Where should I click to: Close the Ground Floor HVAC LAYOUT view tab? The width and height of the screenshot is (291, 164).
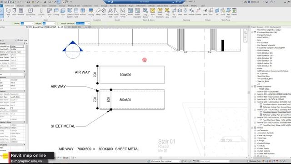[x=62, y=27]
